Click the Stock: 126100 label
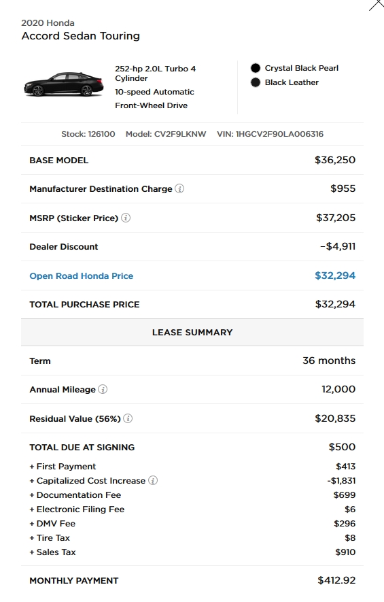The height and width of the screenshot is (602, 384). 88,134
